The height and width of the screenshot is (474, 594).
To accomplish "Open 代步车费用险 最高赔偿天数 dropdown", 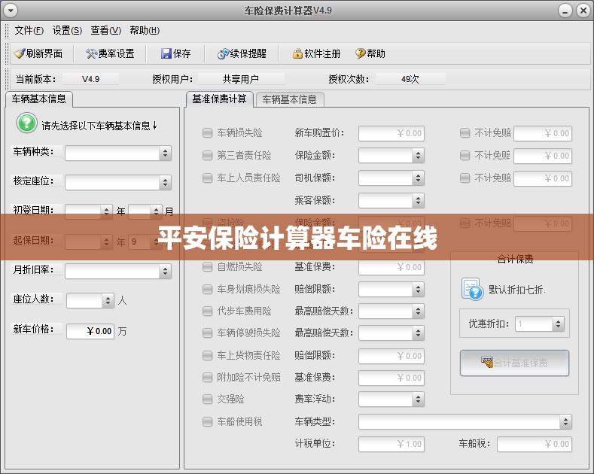I will click(x=391, y=311).
